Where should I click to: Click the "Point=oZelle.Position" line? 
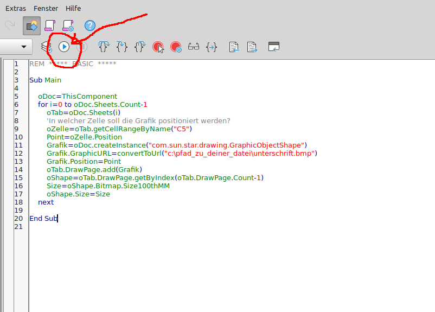click(84, 137)
